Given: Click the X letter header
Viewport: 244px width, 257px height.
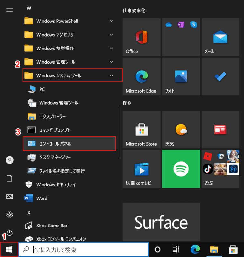Looking at the screenshot, I should click(29, 213).
